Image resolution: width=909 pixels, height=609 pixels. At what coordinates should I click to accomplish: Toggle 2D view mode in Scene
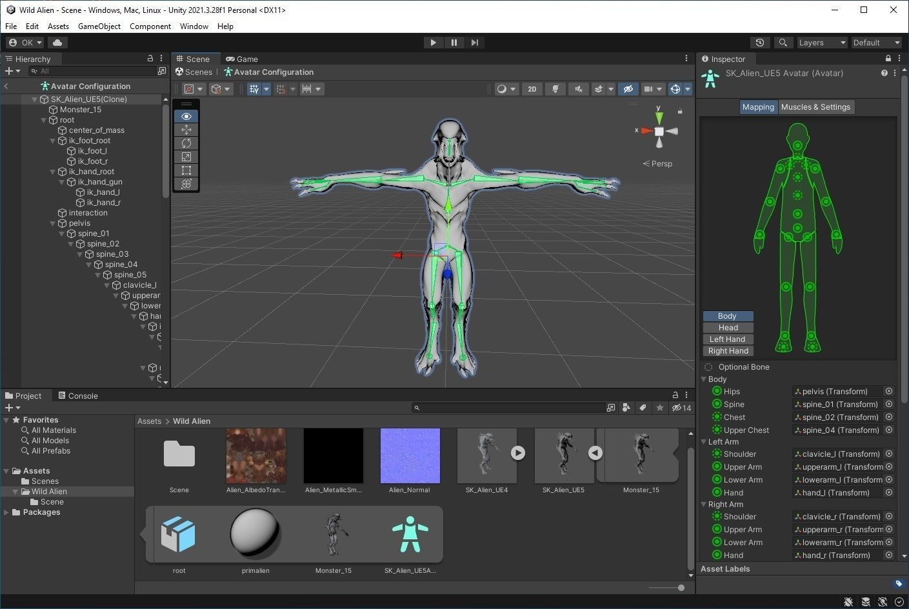tap(532, 89)
